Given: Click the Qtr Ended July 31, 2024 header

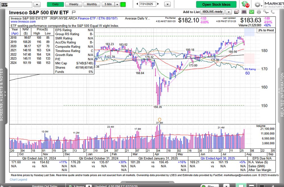Looking at the screenshot, I should pos(39,158).
